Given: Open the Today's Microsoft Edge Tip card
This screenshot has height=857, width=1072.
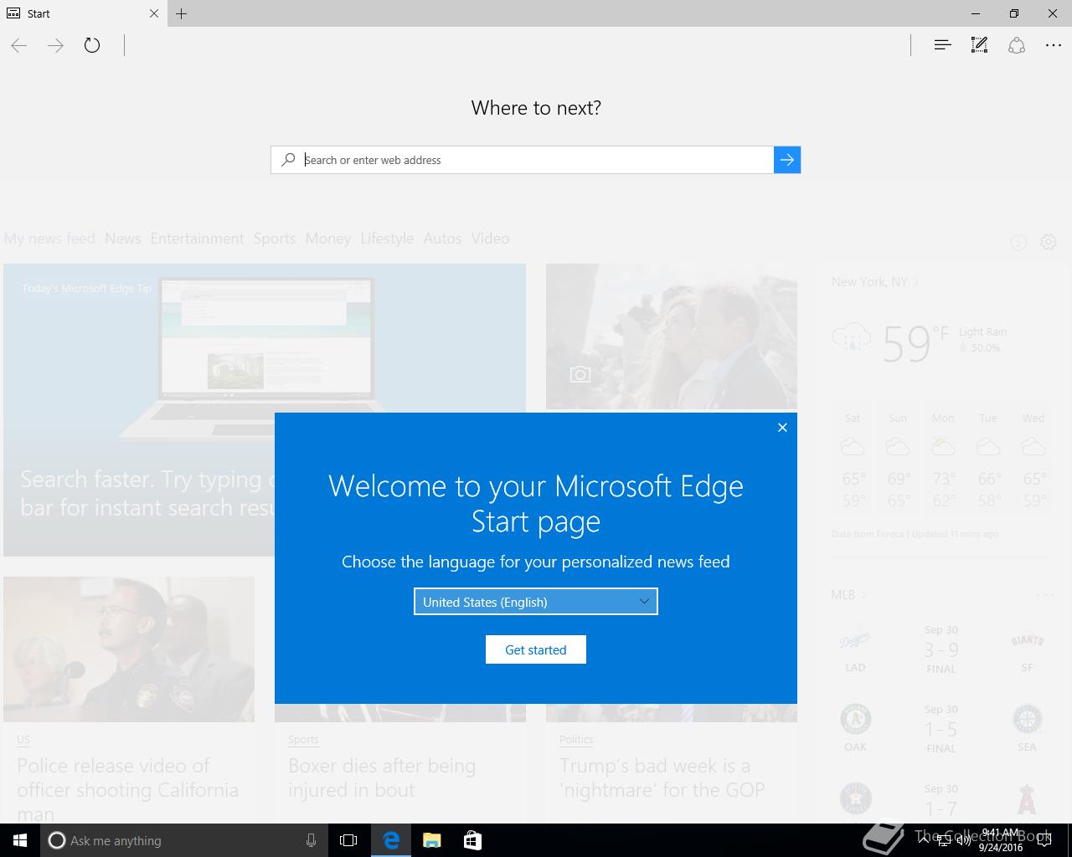Looking at the screenshot, I should [x=265, y=410].
